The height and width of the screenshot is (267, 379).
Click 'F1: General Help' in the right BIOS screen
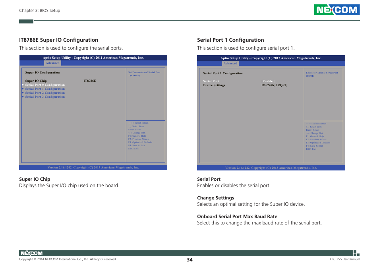(x=315, y=136)
